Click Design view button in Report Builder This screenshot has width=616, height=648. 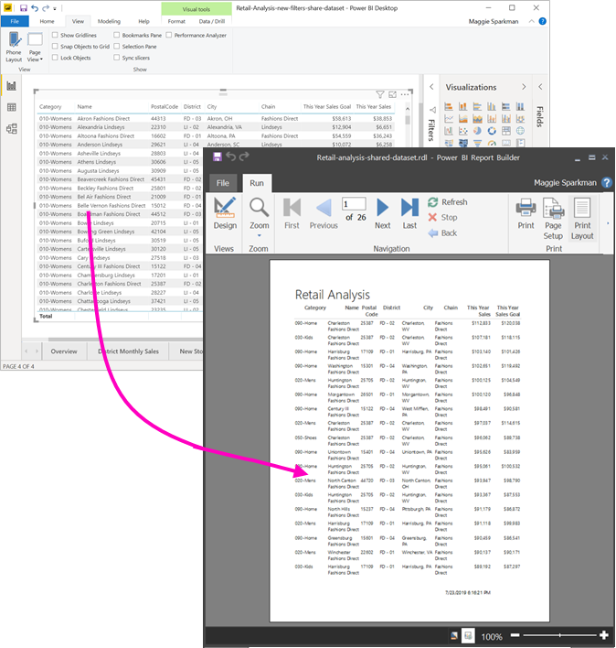click(225, 213)
